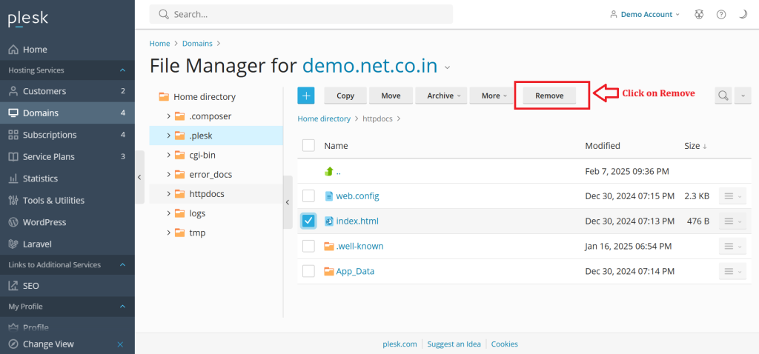Expand the httpdocs folder
Screen dimensions: 759x354
click(168, 194)
